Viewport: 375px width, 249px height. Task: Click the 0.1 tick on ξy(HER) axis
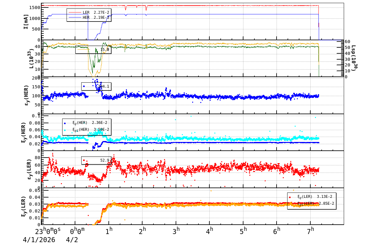36,116
